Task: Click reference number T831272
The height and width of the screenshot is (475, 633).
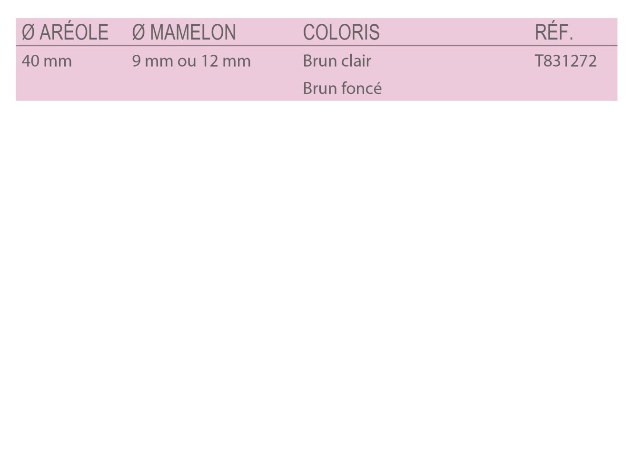Action: tap(565, 61)
